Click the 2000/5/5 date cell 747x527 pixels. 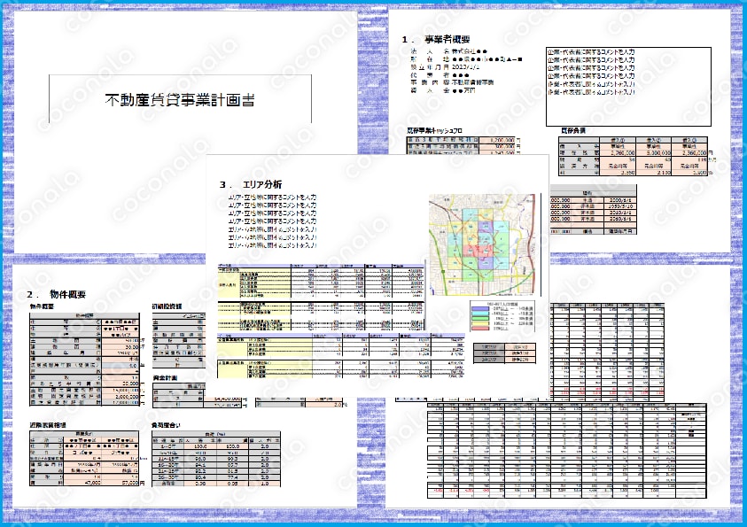pyautogui.click(x=619, y=200)
